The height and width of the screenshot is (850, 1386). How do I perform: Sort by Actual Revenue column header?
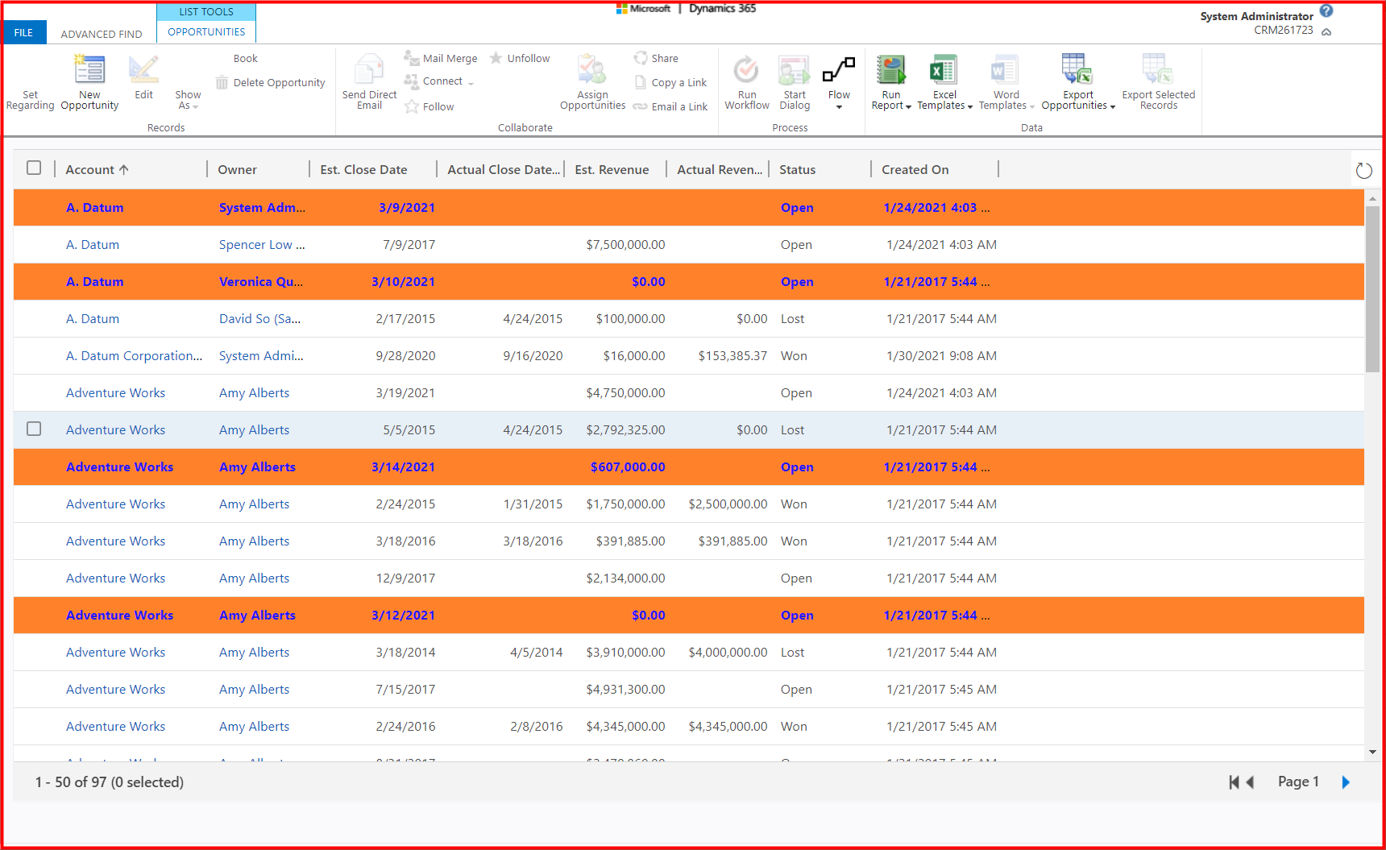pos(719,169)
